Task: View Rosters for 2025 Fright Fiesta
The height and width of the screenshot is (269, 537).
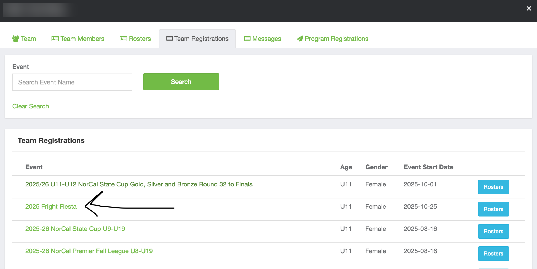Action: click(493, 209)
